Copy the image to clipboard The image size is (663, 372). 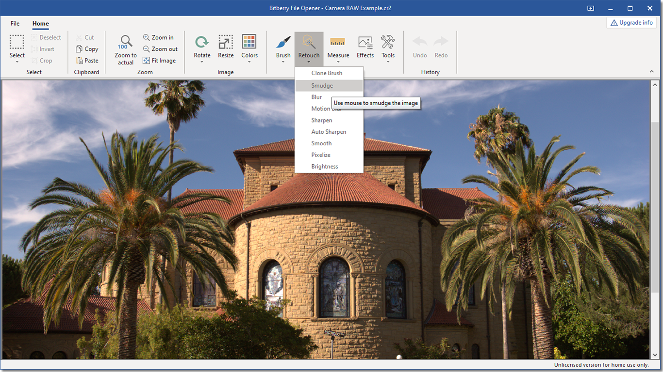[86, 48]
